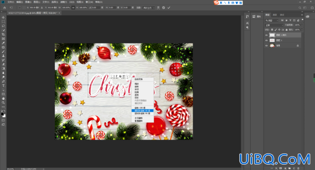Toggle lock position icon
Screen dimensions: 315x170
(279, 30)
